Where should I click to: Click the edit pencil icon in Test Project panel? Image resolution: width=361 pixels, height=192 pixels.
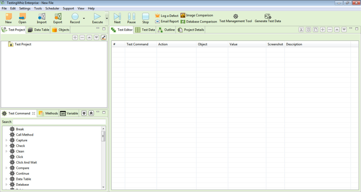click(104, 37)
